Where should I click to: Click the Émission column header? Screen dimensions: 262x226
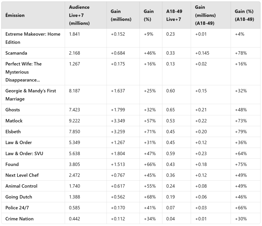pyautogui.click(x=15, y=15)
